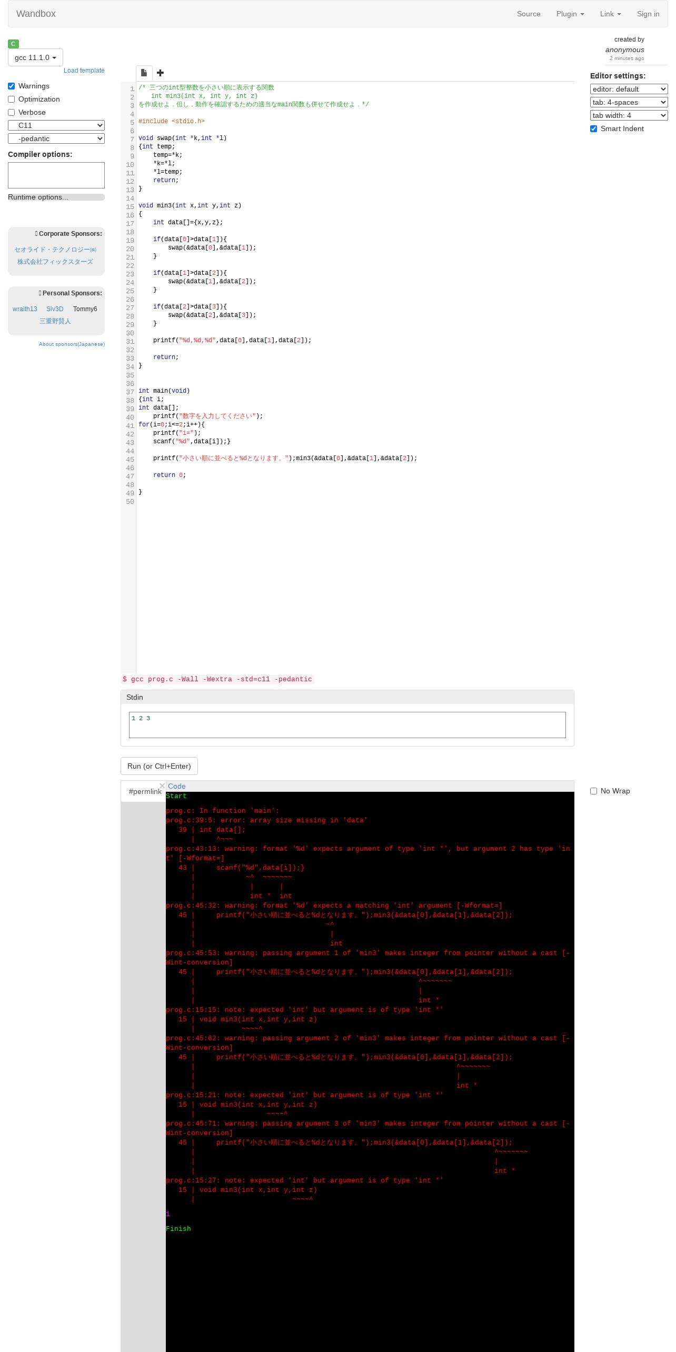
Task: Add a new file tab with plus icon
Action: click(x=160, y=73)
